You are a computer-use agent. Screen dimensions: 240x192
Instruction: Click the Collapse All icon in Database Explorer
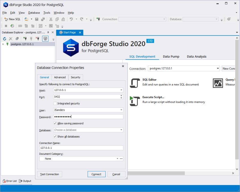click(x=17, y=39)
